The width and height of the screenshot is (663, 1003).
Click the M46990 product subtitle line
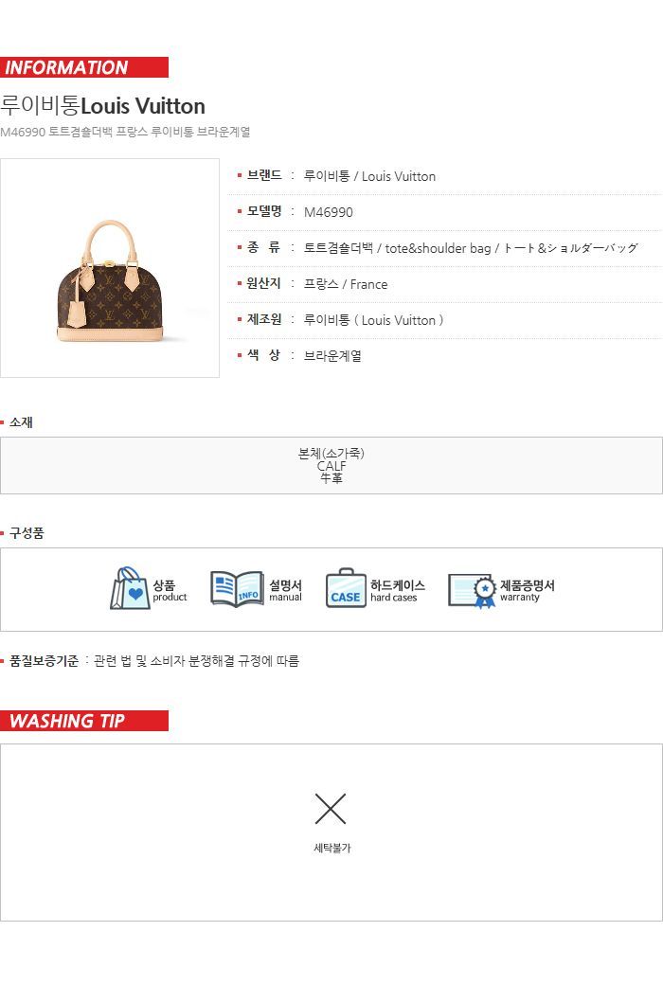pos(125,132)
